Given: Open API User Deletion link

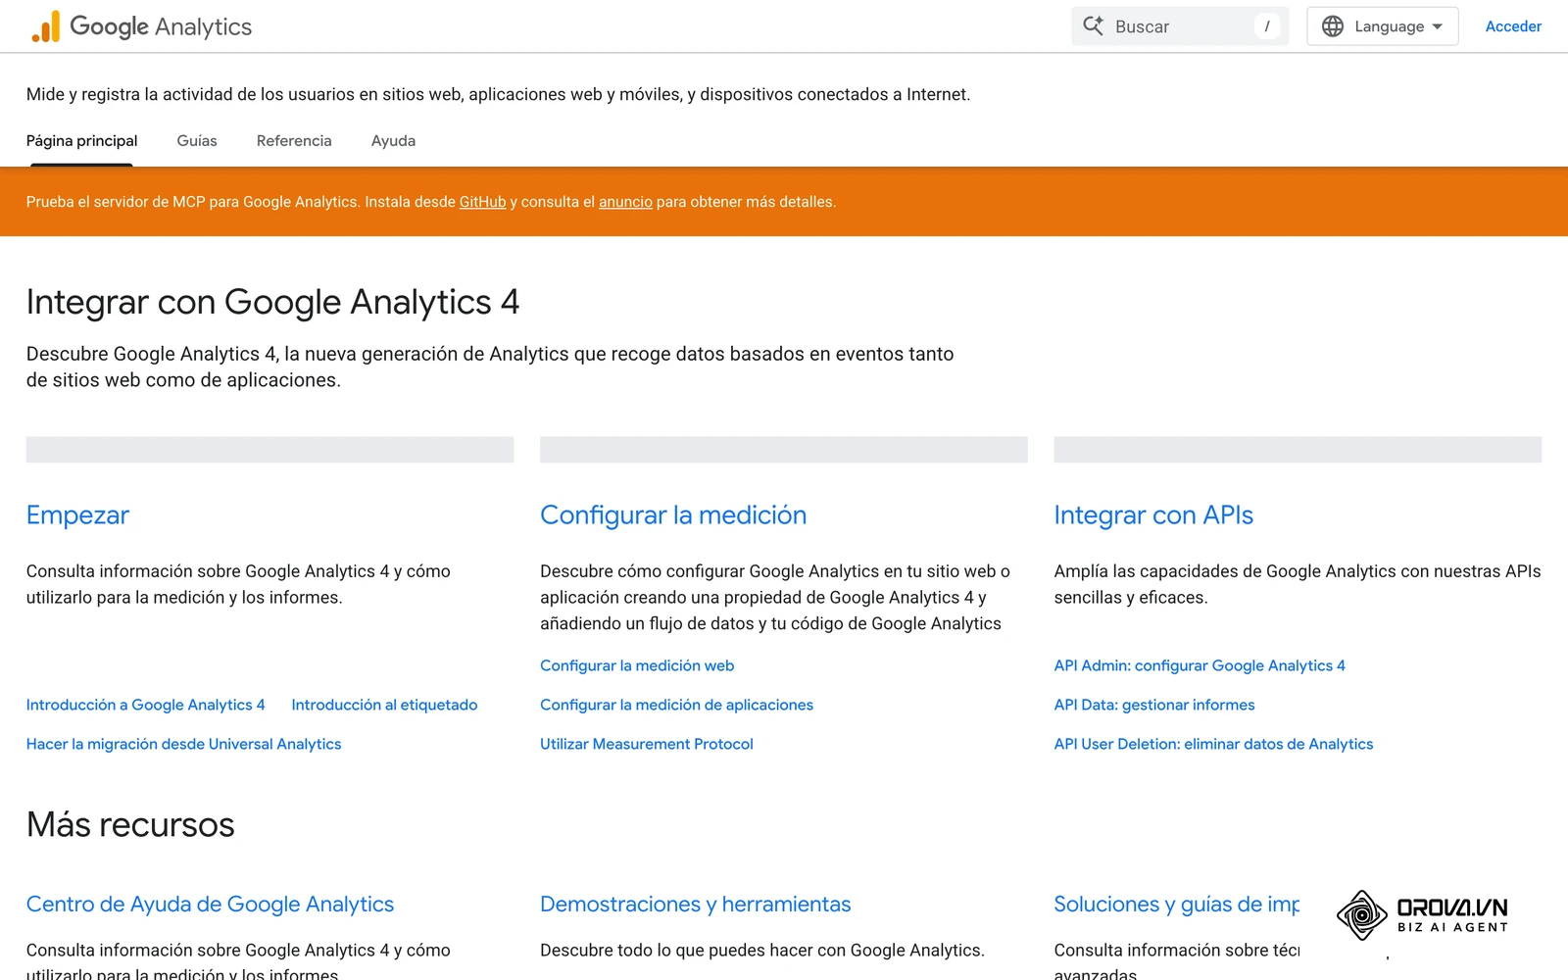Looking at the screenshot, I should pyautogui.click(x=1213, y=744).
